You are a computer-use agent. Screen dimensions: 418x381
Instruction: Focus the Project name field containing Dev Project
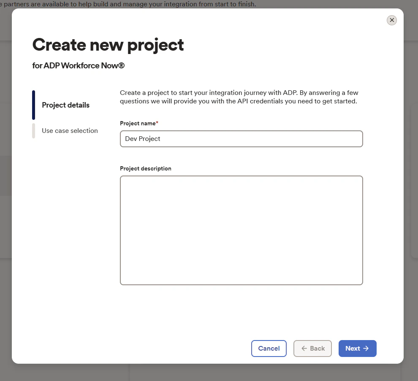241,138
